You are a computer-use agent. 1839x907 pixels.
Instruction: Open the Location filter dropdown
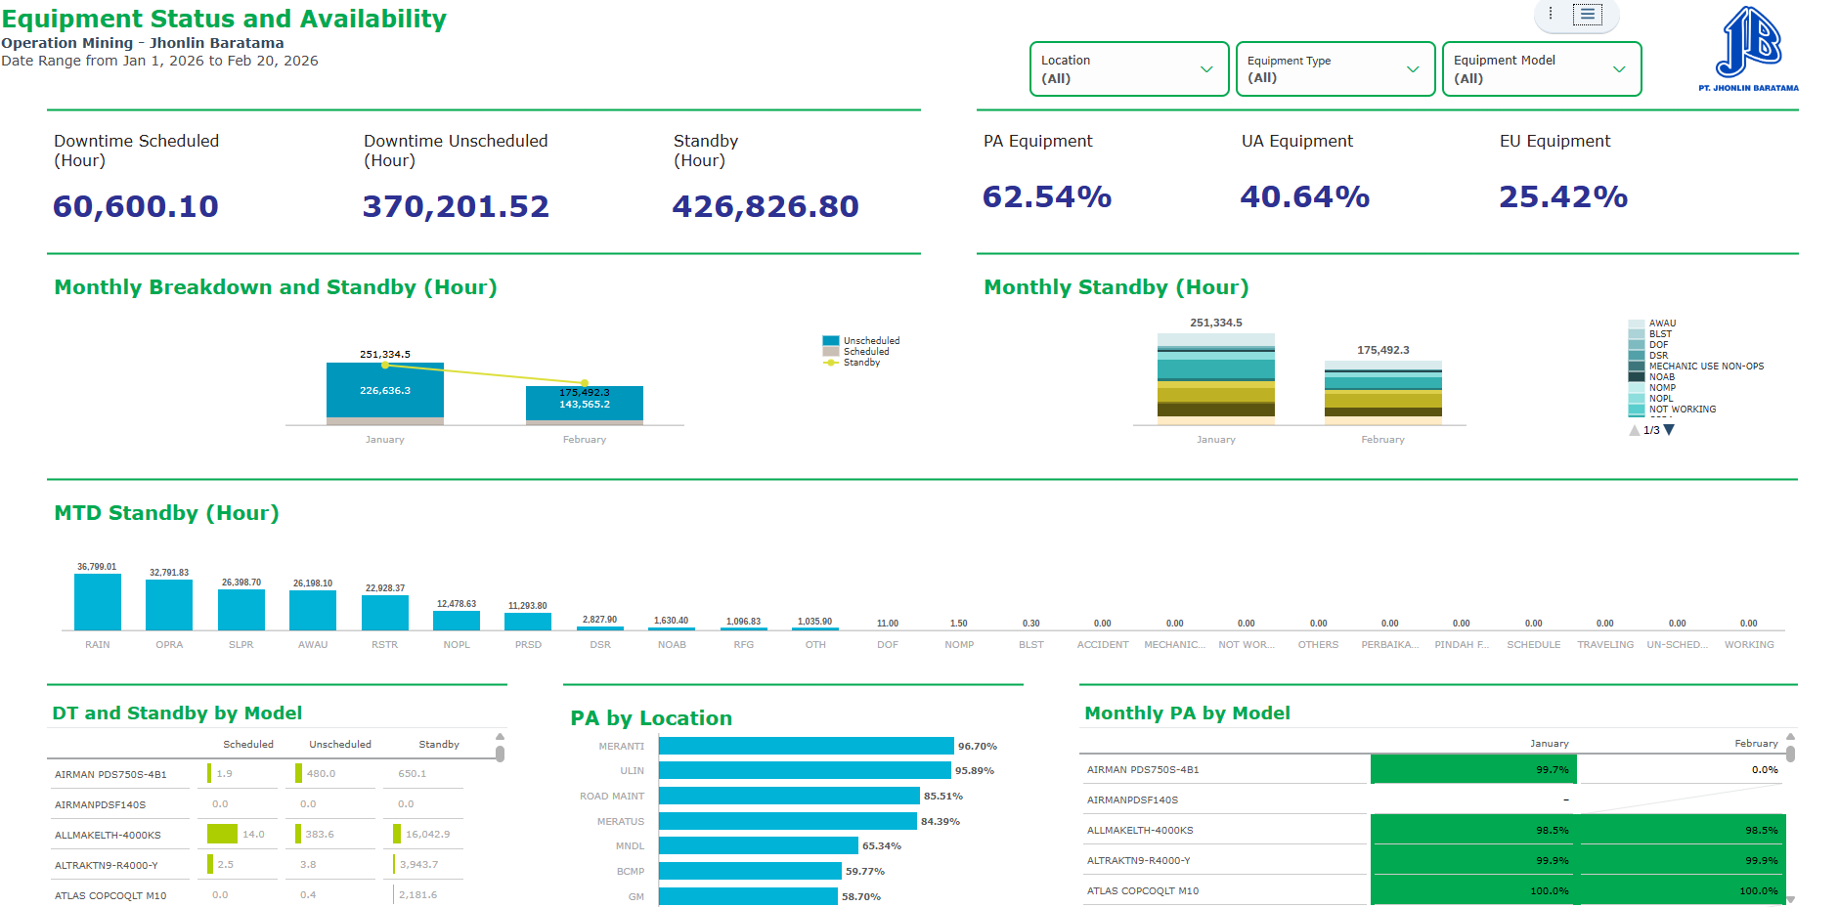1129,69
